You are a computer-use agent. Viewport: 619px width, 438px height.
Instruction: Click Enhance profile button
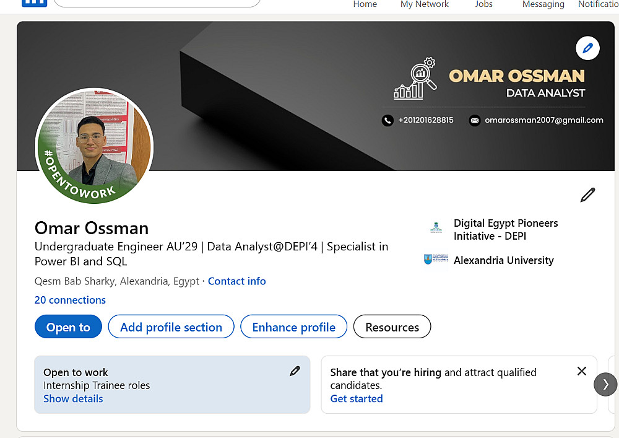point(293,326)
